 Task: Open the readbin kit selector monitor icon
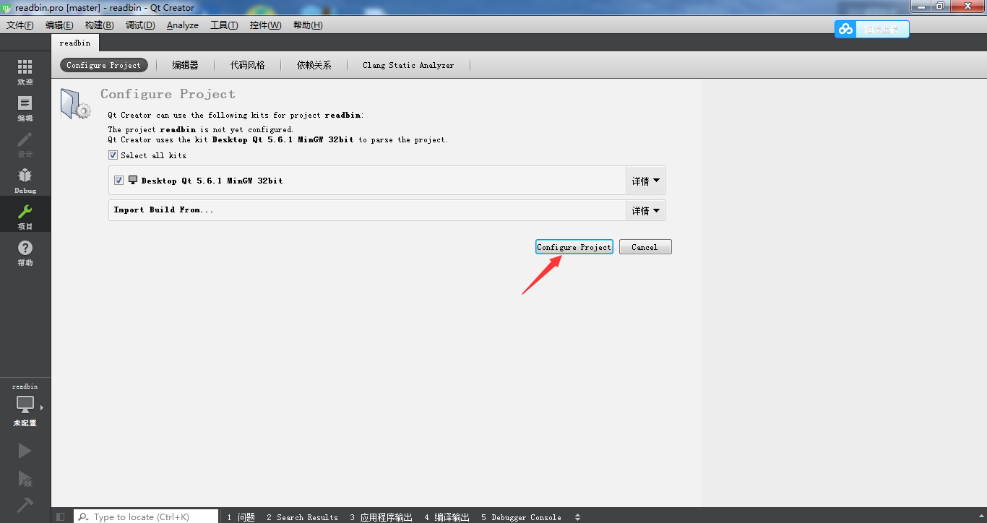[x=25, y=404]
